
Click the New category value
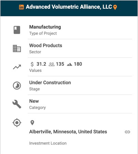tap(34, 101)
